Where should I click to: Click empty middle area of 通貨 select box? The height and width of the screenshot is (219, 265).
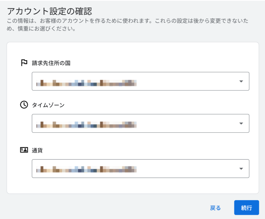point(186,169)
